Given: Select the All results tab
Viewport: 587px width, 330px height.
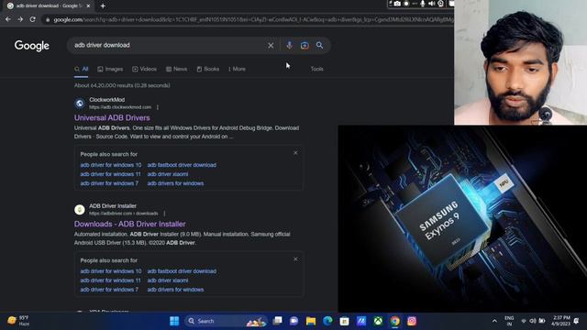Looking at the screenshot, I should tap(82, 69).
